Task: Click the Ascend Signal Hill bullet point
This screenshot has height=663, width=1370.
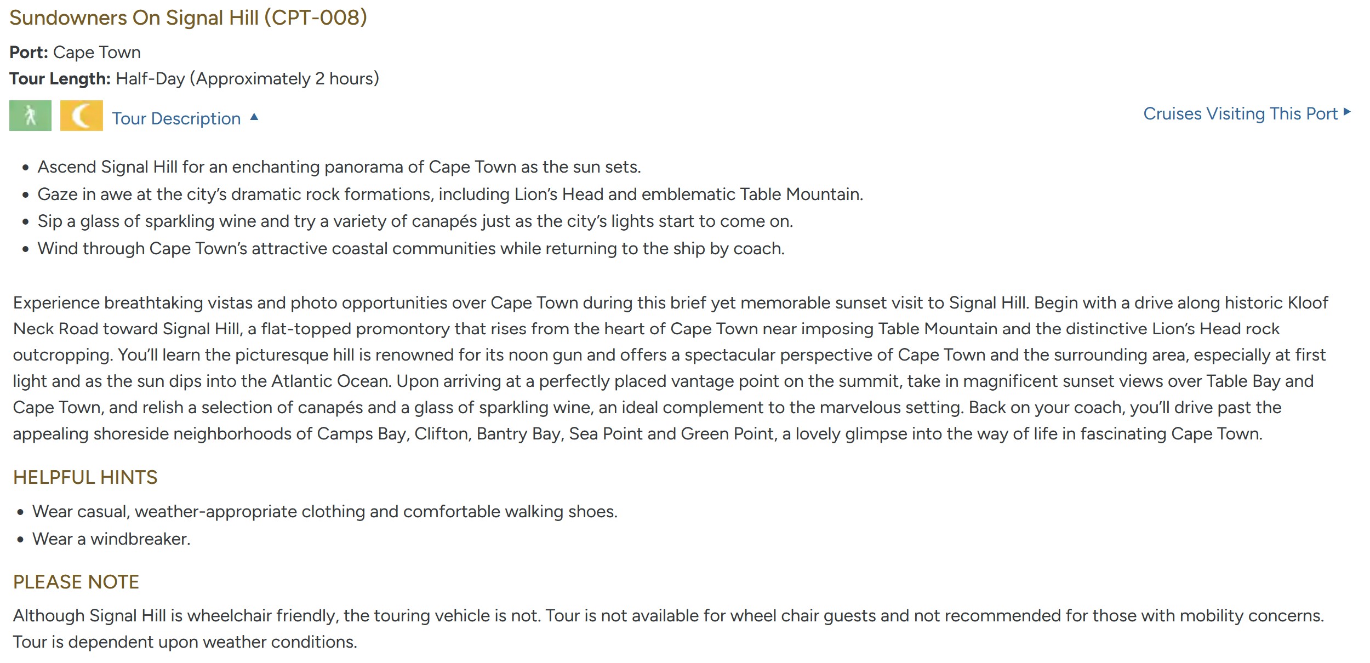Action: [339, 167]
